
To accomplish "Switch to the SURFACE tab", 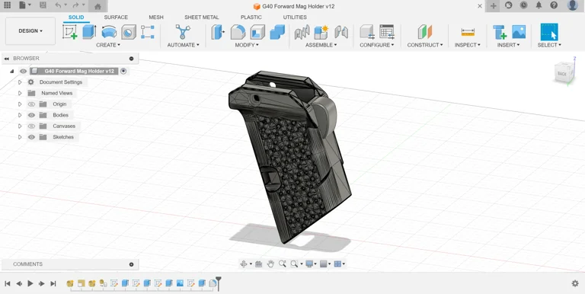I will [116, 18].
